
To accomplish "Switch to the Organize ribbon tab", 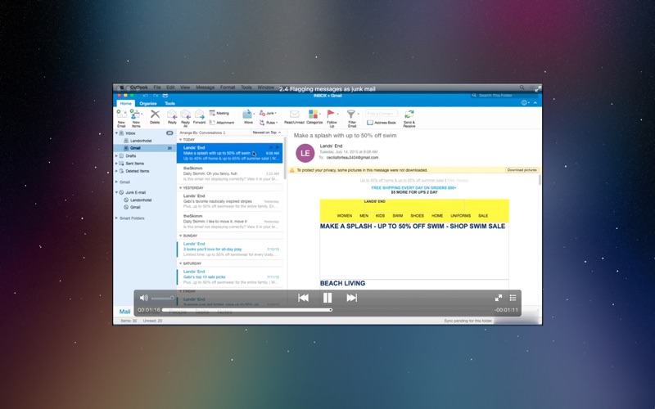I will coord(148,104).
